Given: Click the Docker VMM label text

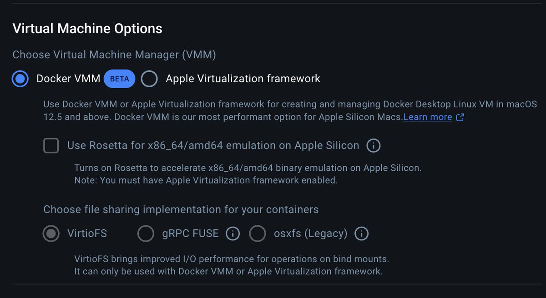Looking at the screenshot, I should [68, 79].
